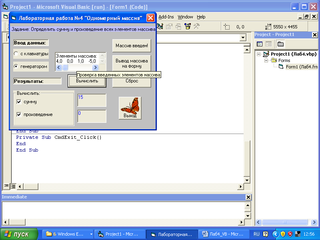
Task: Open the Toolbox hammer-and-wrench icon
Action: (x=197, y=26)
